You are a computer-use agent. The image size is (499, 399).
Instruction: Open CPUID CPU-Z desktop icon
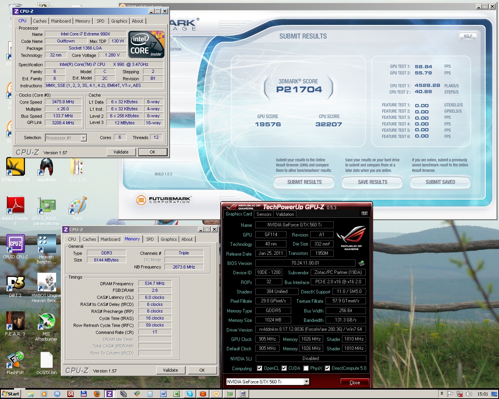(15, 244)
